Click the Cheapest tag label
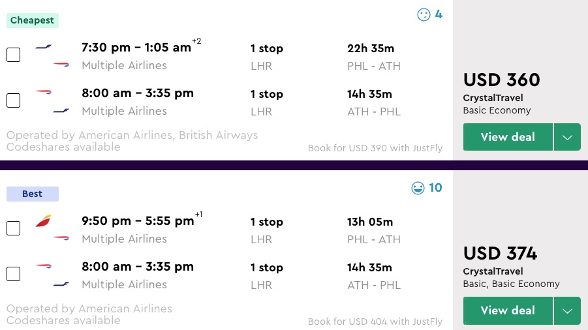588x330 pixels. (x=33, y=20)
